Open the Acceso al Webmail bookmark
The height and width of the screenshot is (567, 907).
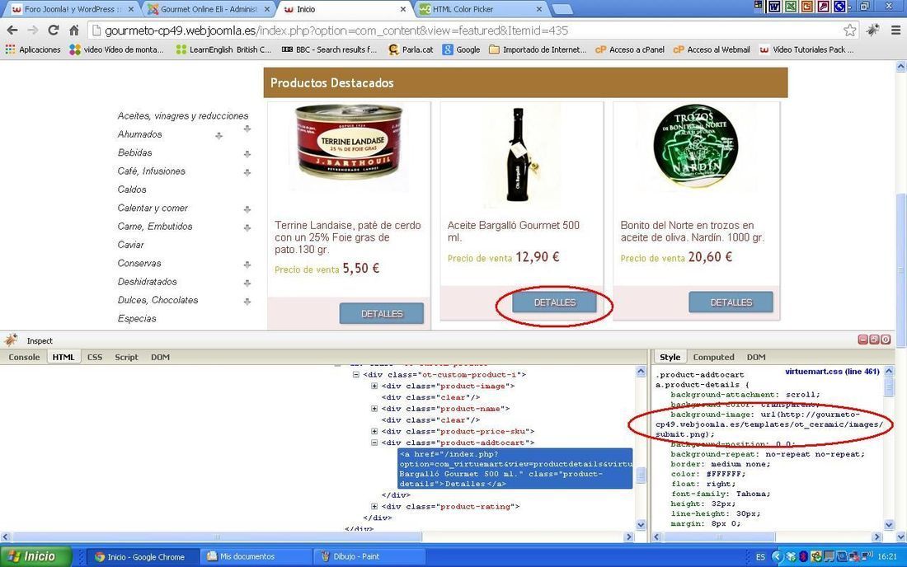[712, 49]
